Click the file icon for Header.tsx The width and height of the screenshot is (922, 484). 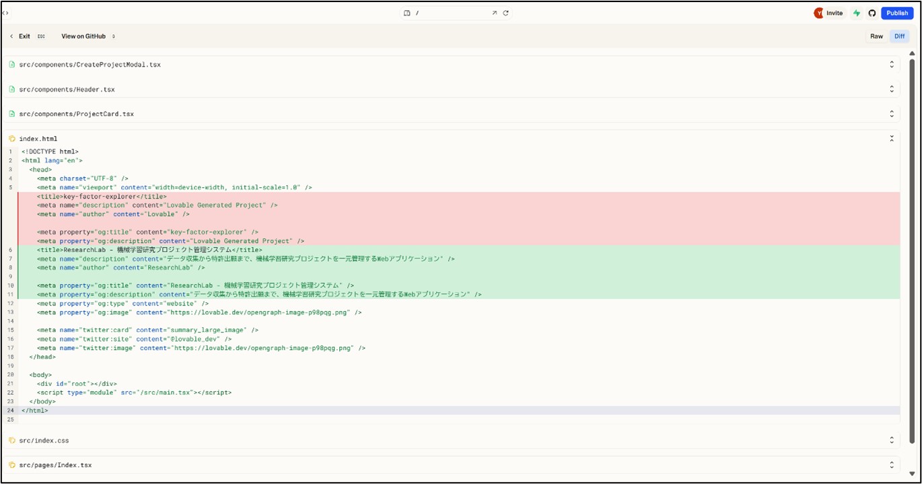click(x=12, y=90)
